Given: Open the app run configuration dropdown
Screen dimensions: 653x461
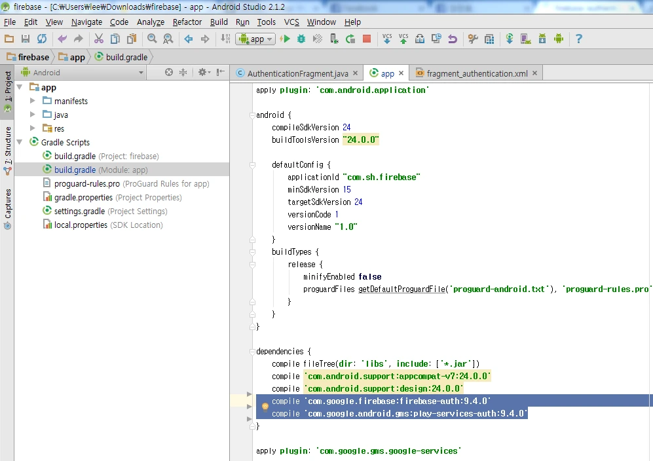Looking at the screenshot, I should click(x=255, y=39).
